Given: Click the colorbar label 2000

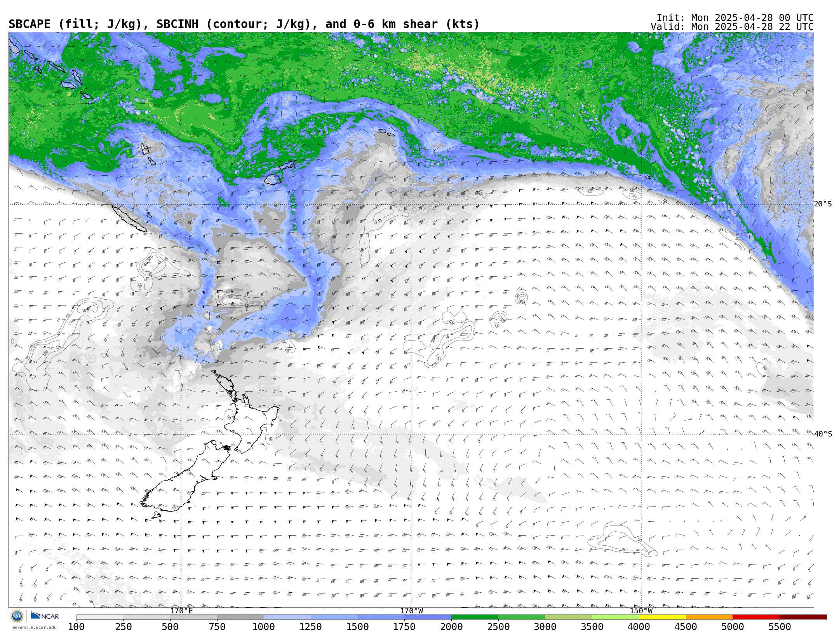Looking at the screenshot, I should pos(451,627).
